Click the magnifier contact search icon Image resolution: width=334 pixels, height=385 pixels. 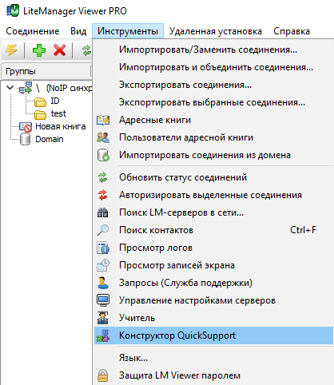[x=103, y=230]
